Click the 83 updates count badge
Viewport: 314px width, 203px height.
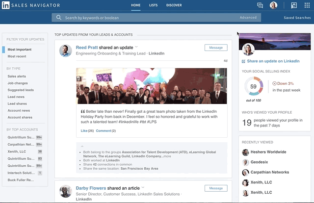pyautogui.click(x=40, y=158)
